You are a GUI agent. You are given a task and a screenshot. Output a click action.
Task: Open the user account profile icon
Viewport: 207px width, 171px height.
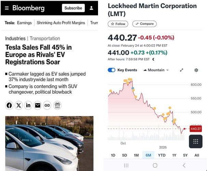[x=91, y=8]
